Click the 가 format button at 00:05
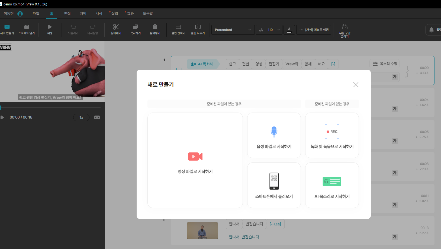The width and height of the screenshot is (441, 249). (395, 141)
